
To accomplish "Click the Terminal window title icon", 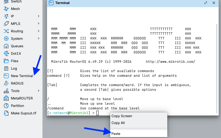I will tap(51, 3).
